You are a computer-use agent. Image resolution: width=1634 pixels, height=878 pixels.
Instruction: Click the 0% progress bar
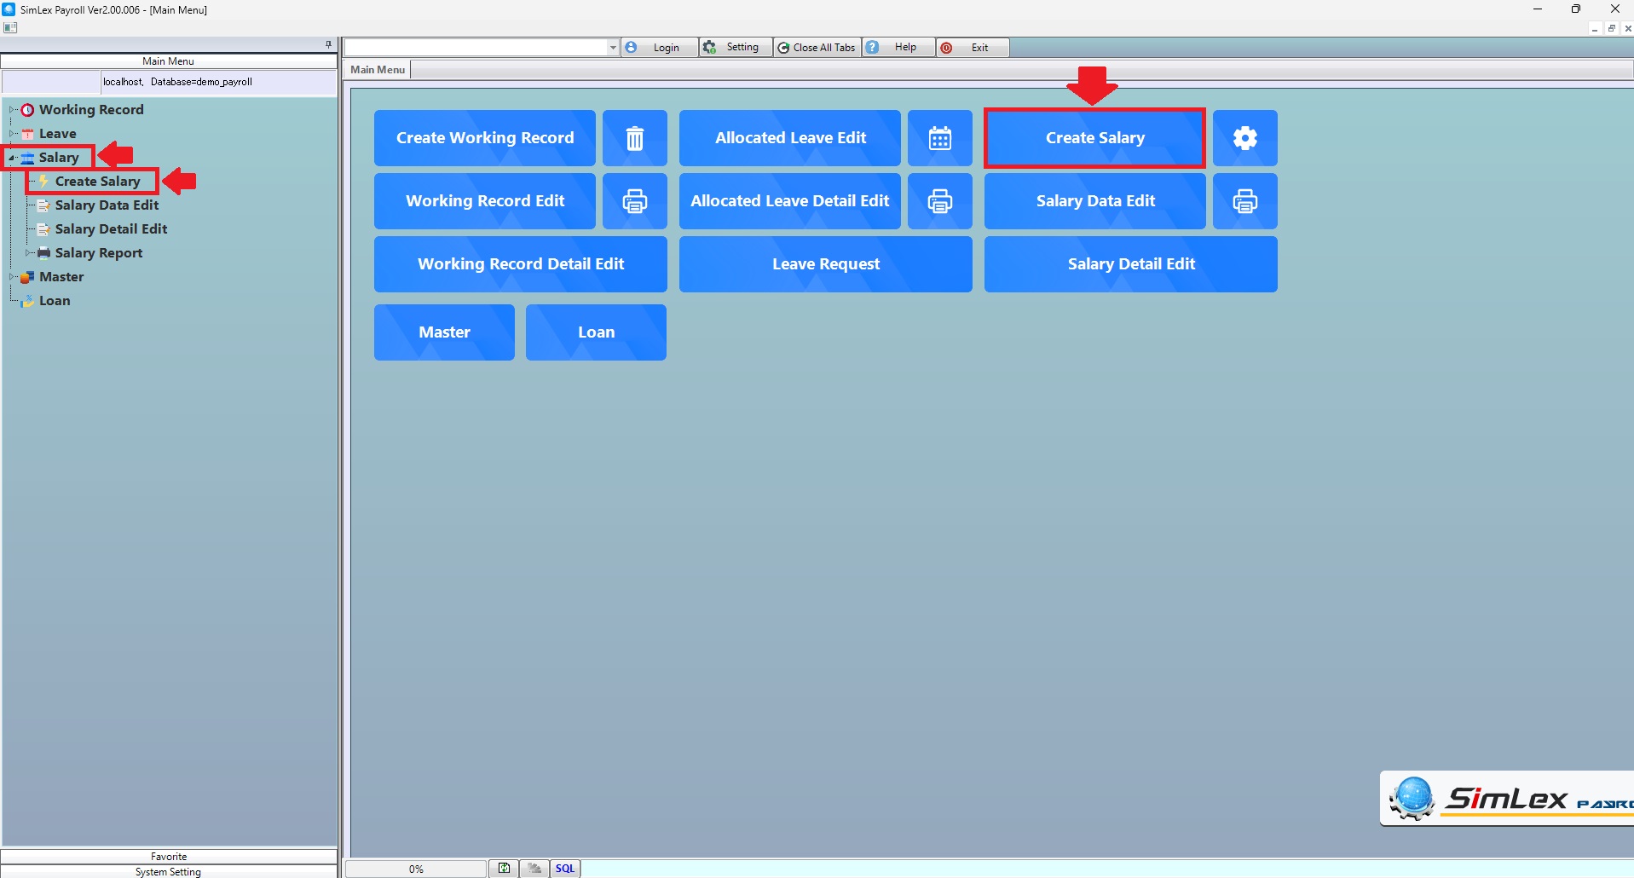(416, 869)
